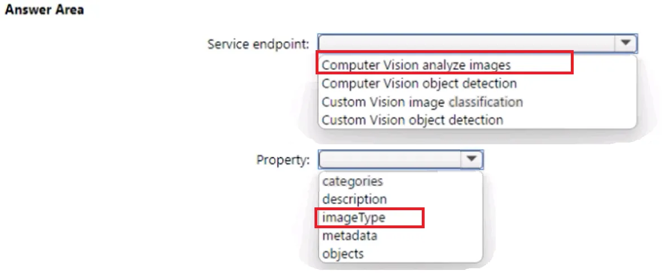Viewport: 664px width, 275px height.
Task: Select Computer Vision analyze images option
Action: (416, 65)
